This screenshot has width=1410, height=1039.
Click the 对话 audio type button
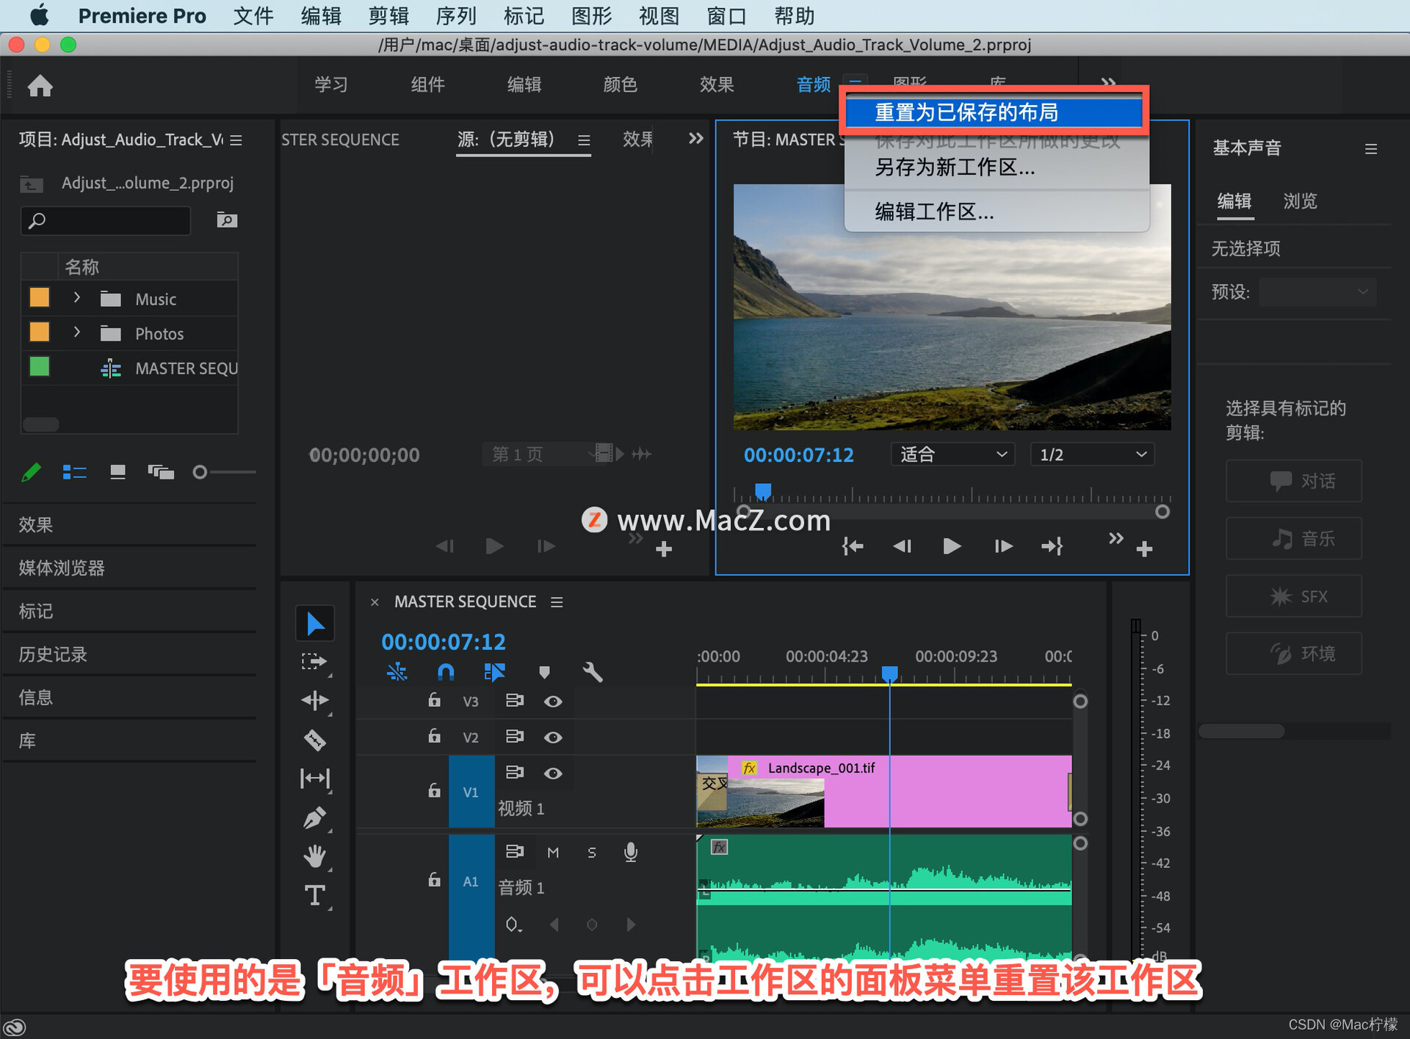[x=1293, y=481]
